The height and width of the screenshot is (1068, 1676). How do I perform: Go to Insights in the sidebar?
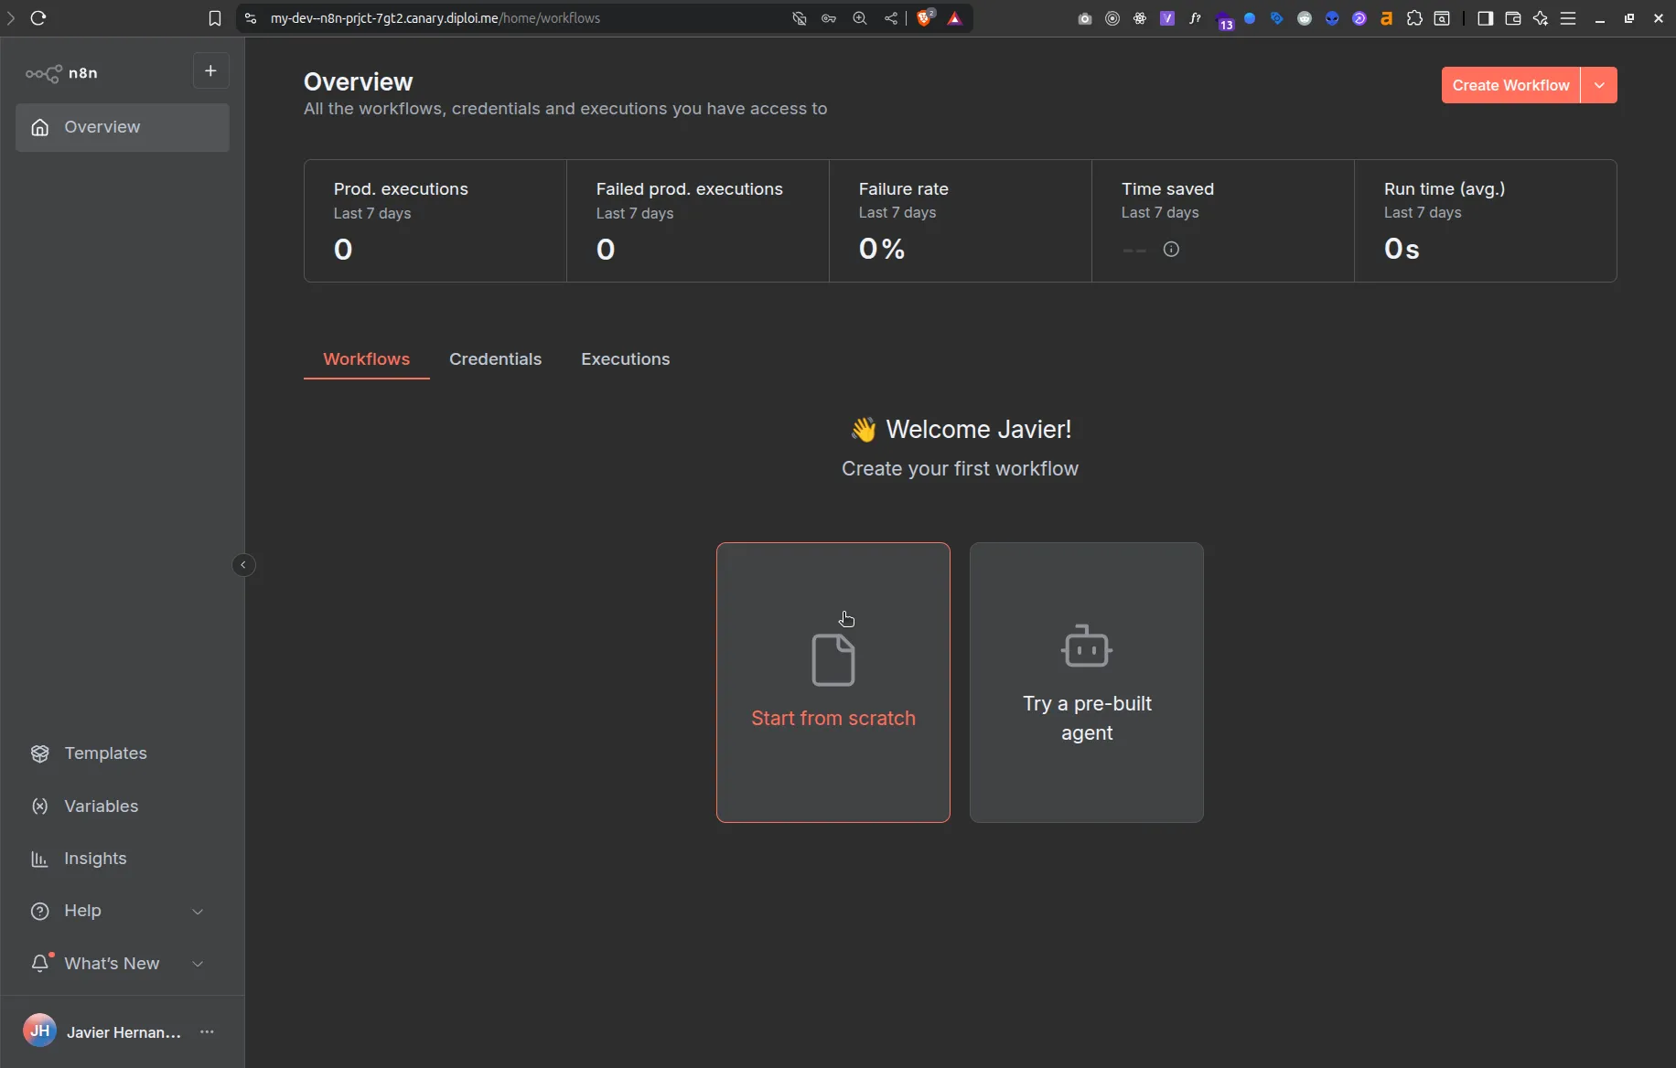[x=95, y=859]
